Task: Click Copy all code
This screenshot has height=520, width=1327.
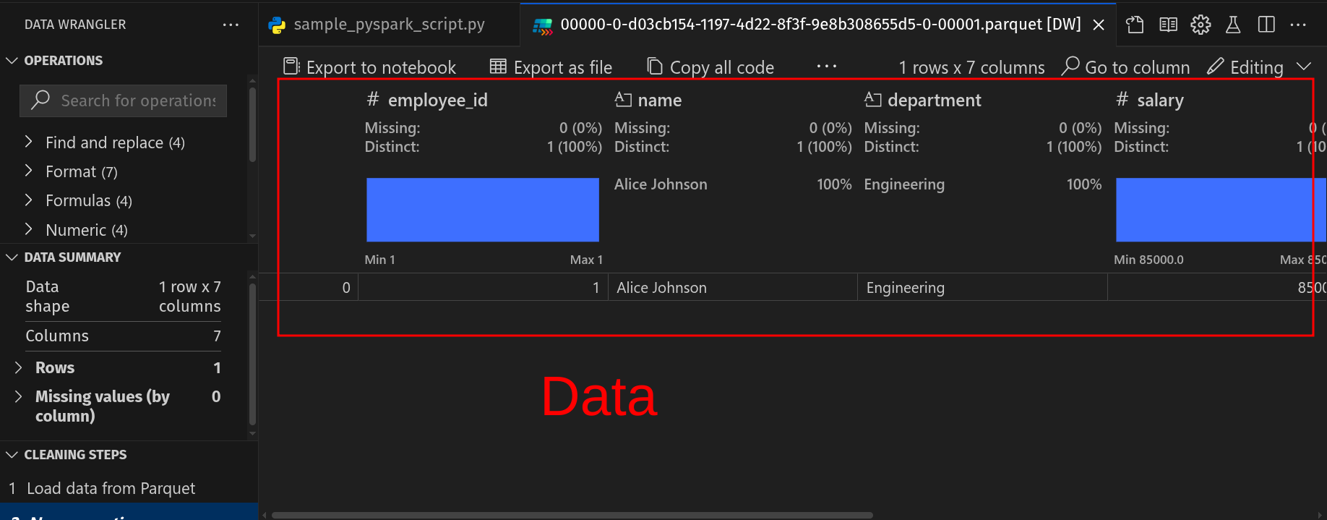Action: [710, 67]
